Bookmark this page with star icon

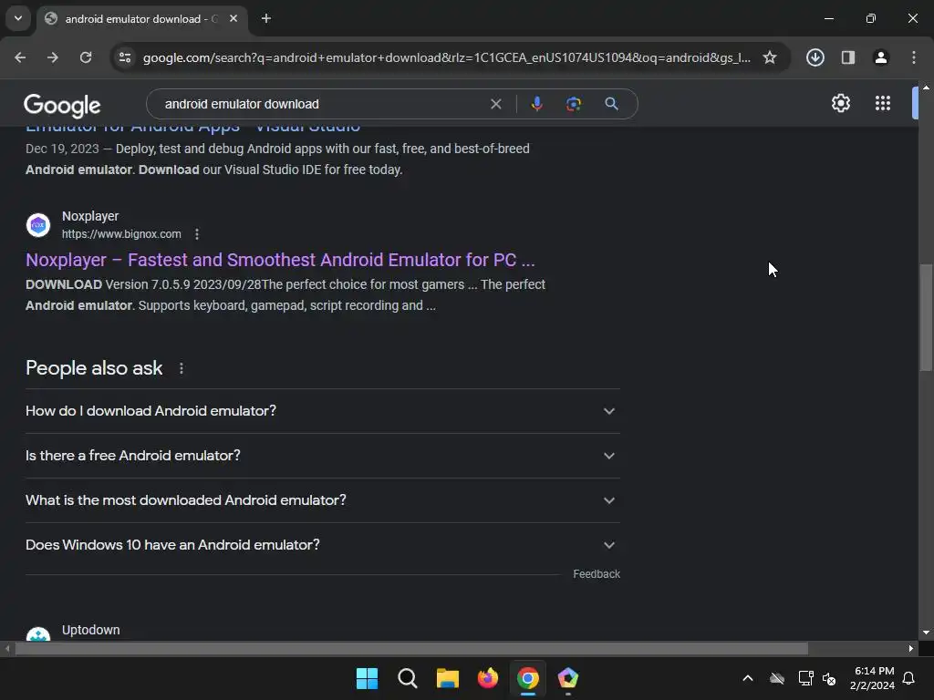coord(770,57)
